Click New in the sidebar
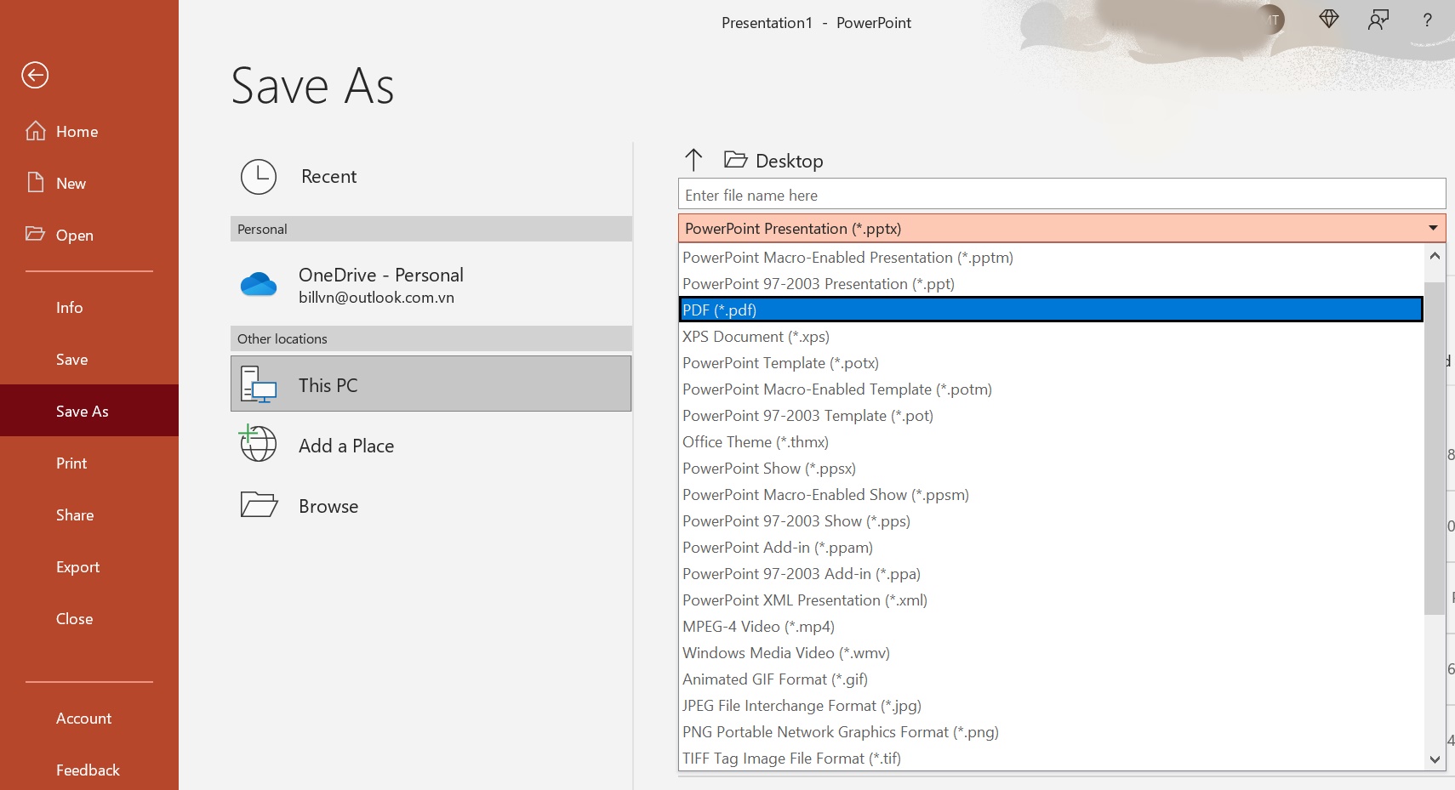 click(x=89, y=183)
